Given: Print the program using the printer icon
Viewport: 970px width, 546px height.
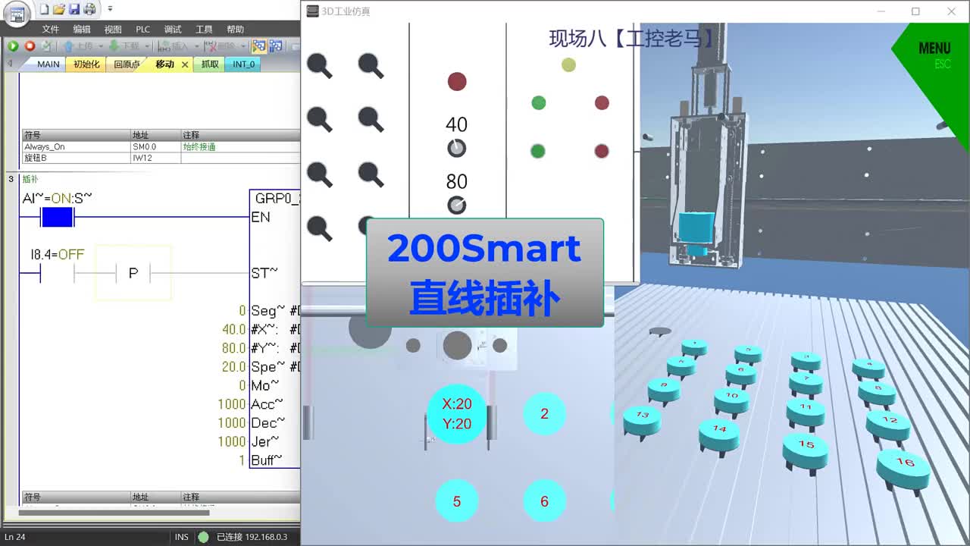Looking at the screenshot, I should coord(89,9).
